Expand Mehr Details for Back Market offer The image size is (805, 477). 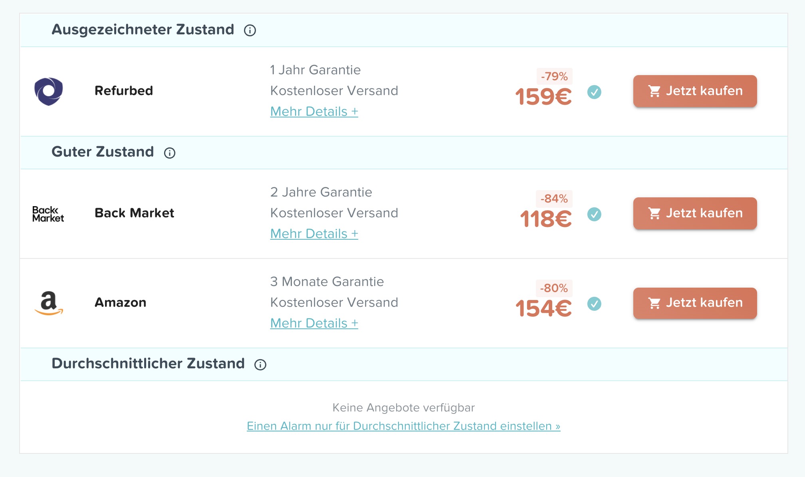pos(314,234)
